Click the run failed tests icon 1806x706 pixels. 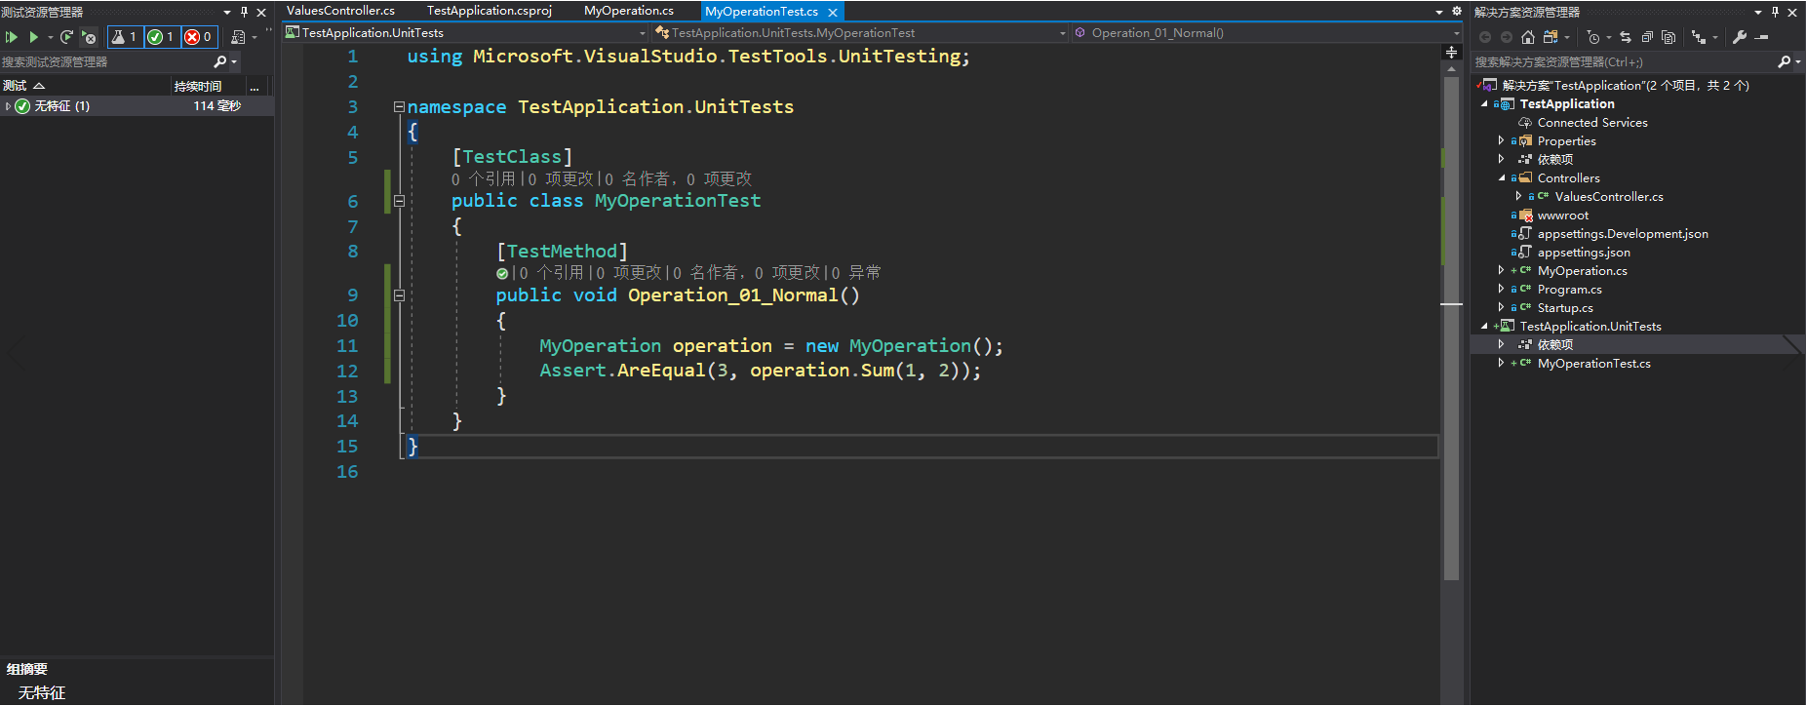click(x=89, y=37)
